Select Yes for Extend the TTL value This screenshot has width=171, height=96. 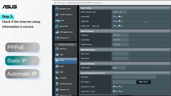pyautogui.click(x=114, y=86)
